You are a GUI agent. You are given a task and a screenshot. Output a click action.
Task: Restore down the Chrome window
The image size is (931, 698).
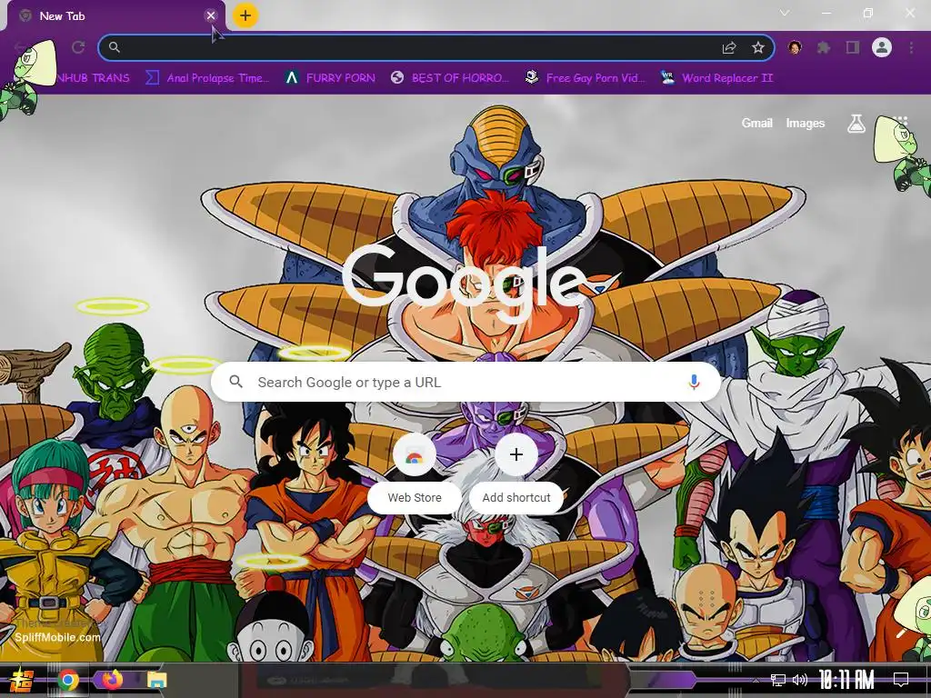click(x=868, y=13)
